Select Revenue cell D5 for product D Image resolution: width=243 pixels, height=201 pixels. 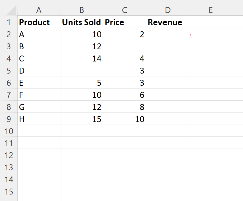pos(168,70)
